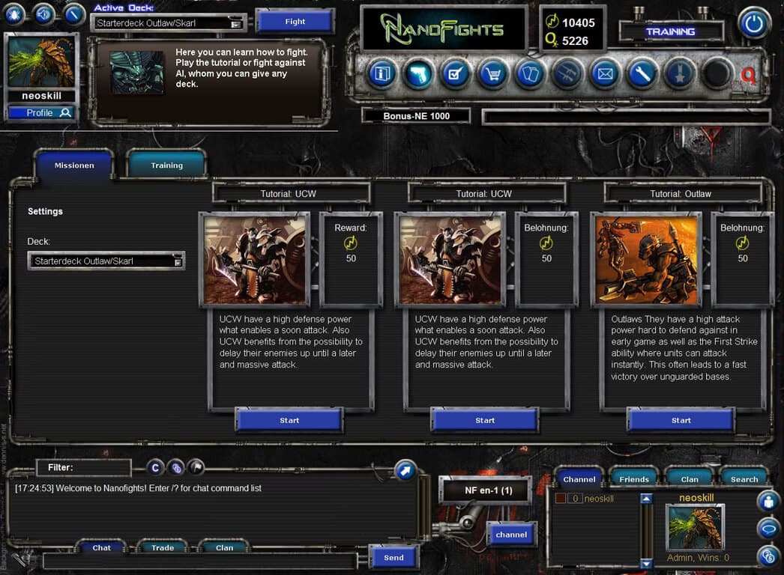Open the Chat tab
Image resolution: width=784 pixels, height=575 pixels.
(101, 547)
